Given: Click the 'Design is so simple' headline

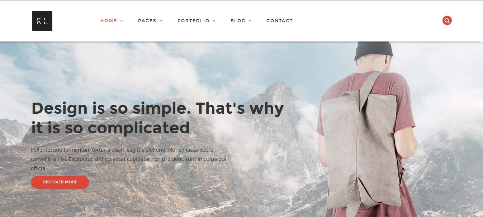Looking at the screenshot, I should click(158, 118).
